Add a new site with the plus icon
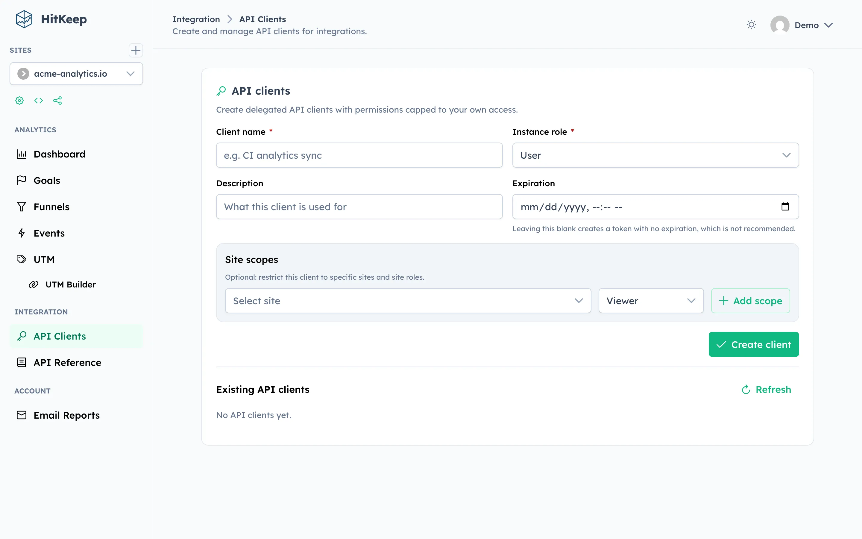 [x=136, y=50]
